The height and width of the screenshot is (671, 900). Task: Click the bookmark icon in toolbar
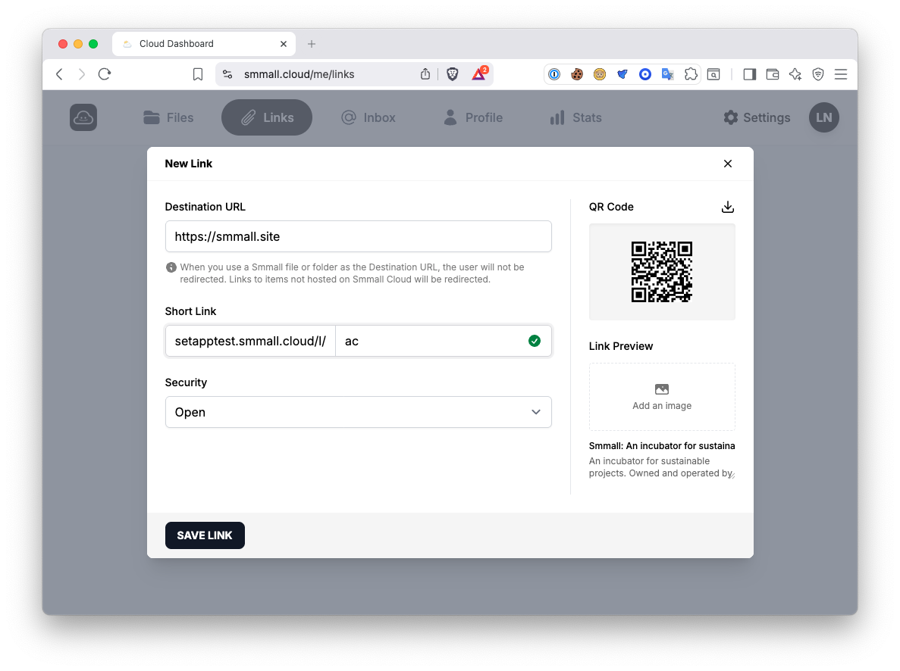(198, 74)
